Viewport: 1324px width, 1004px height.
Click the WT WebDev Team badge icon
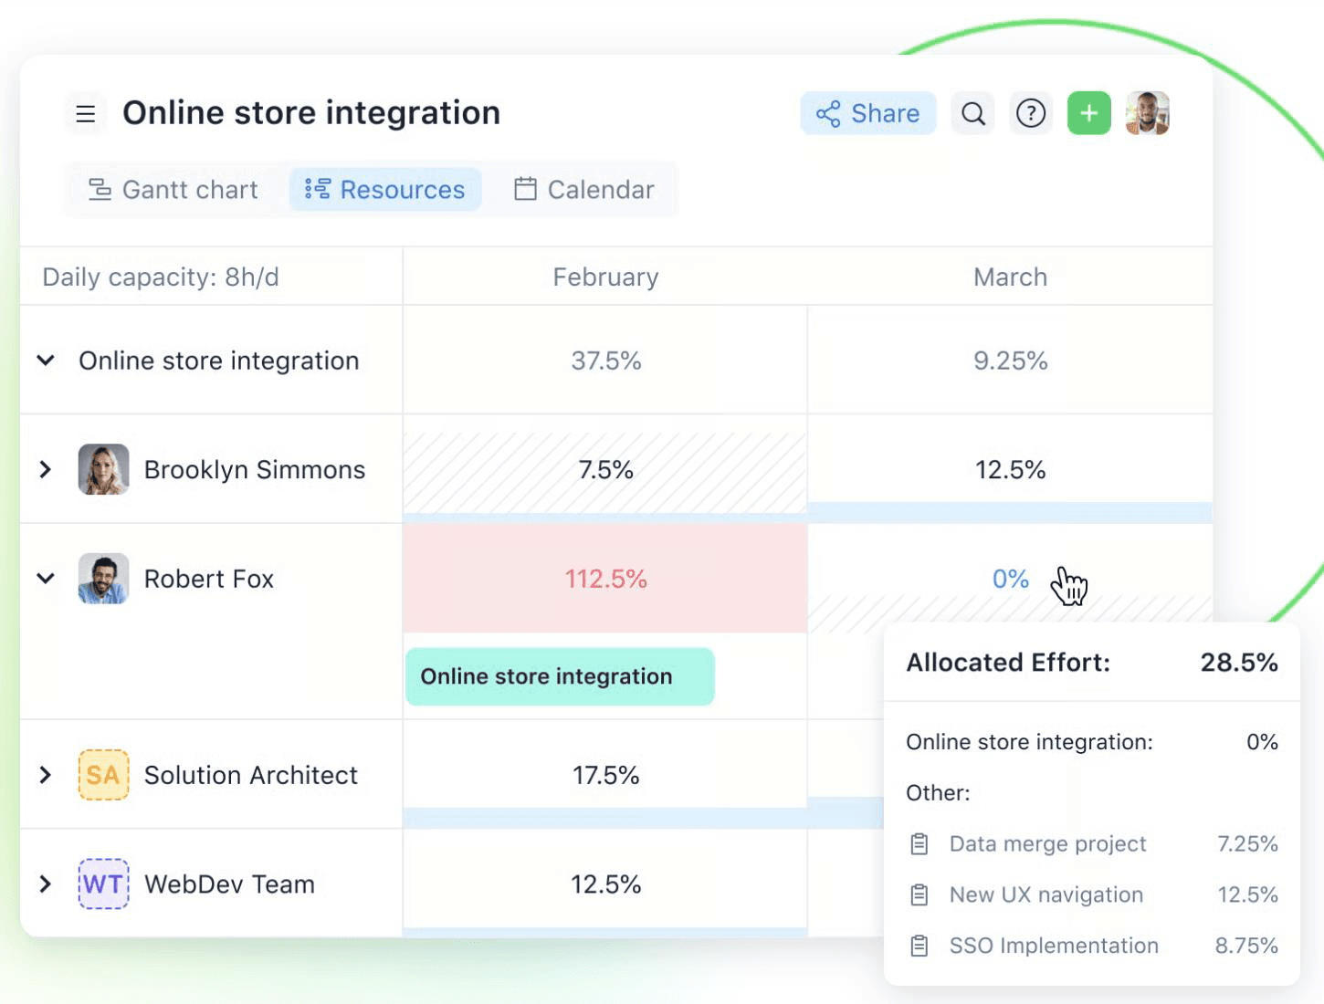(x=103, y=884)
